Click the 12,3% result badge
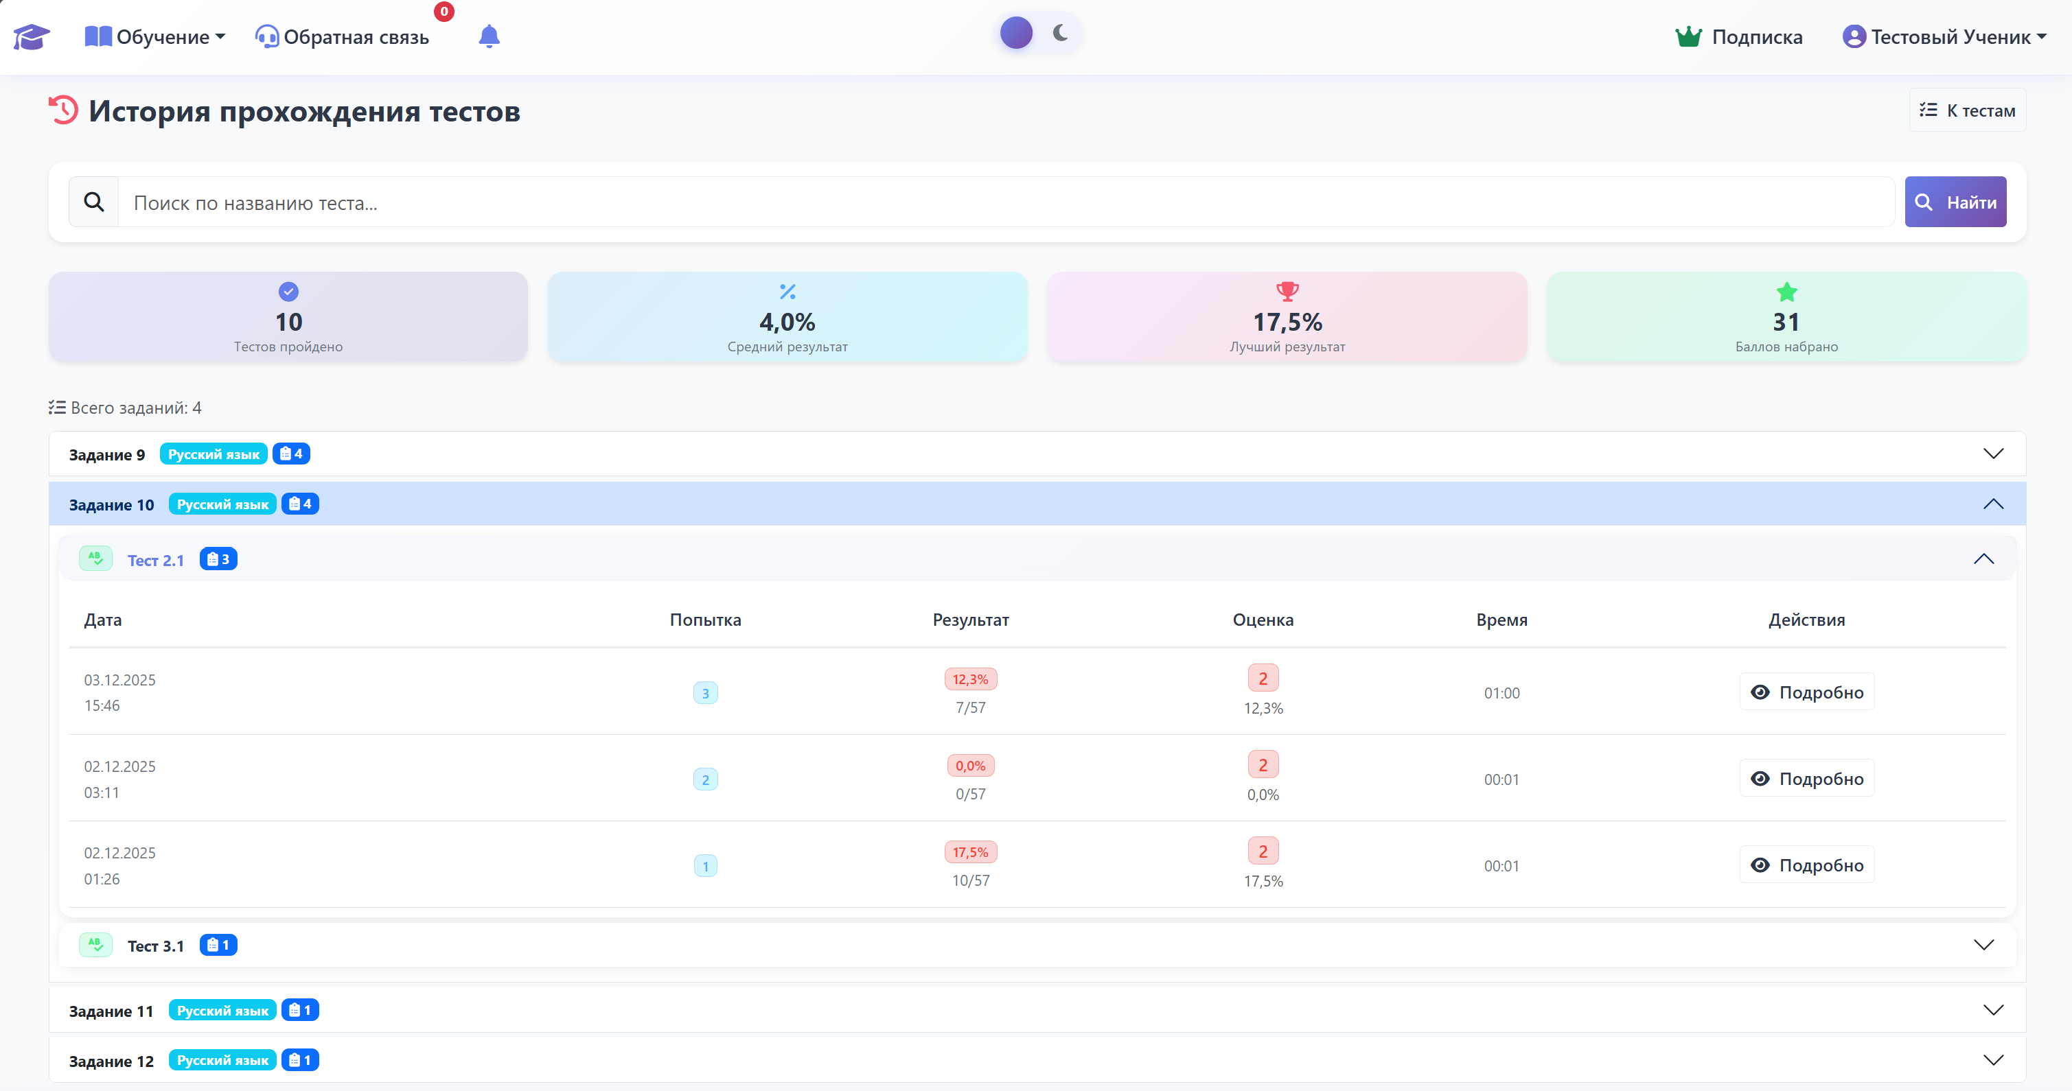Viewport: 2072px width, 1091px height. point(970,679)
